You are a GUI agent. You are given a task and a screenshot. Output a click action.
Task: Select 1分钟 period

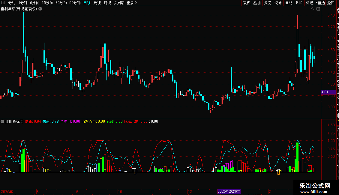click(23, 3)
